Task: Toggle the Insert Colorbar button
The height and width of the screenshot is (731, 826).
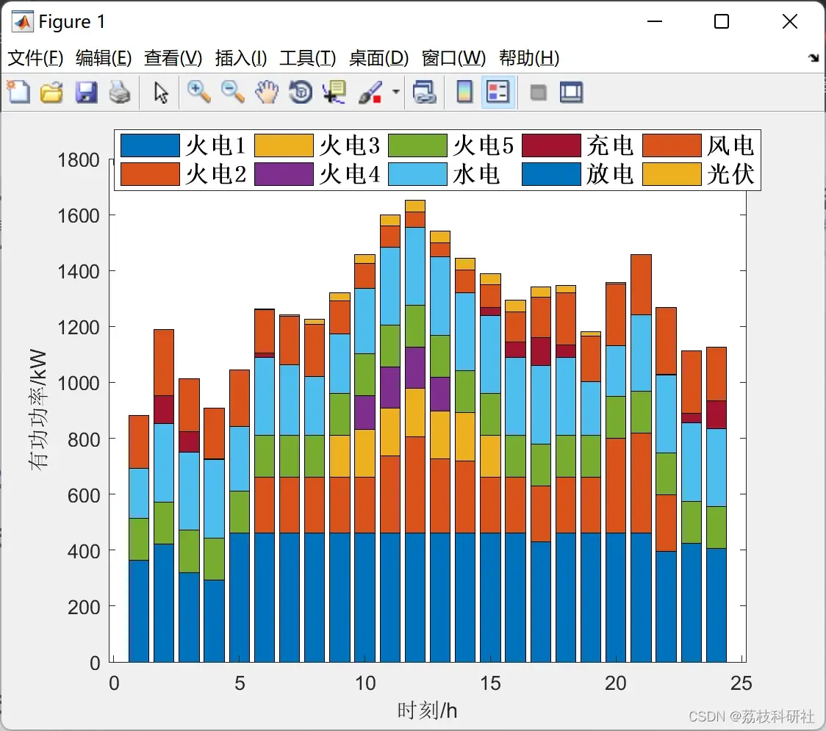Action: [x=464, y=92]
